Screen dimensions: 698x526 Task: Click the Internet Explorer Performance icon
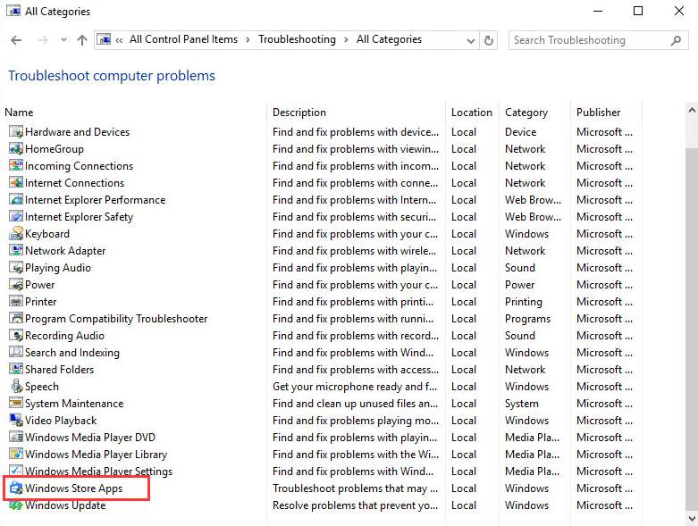pos(16,200)
